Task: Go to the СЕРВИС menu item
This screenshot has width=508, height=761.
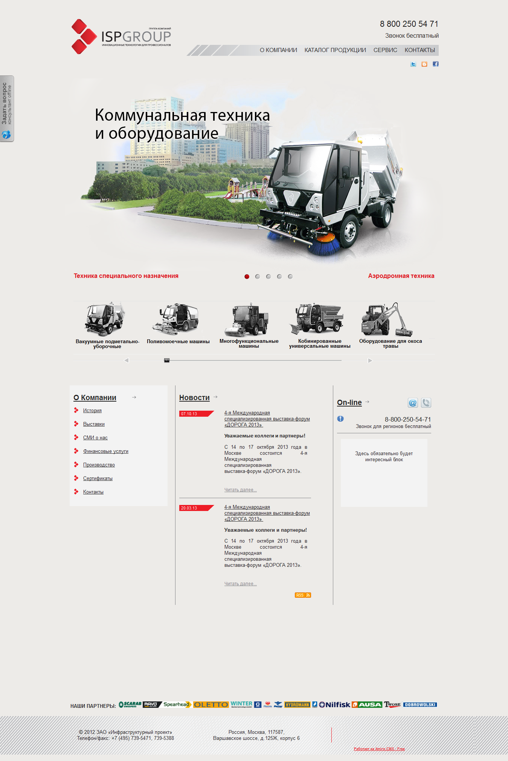Action: tap(385, 50)
